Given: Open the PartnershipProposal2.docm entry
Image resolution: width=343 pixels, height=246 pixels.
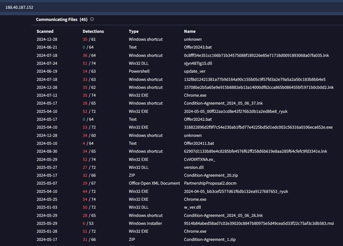Looking at the screenshot, I should pos(210,183).
